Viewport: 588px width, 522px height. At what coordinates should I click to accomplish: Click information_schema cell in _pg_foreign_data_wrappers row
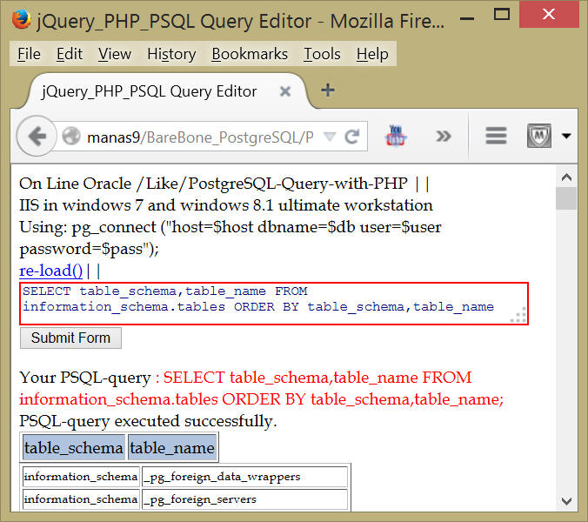pos(81,477)
